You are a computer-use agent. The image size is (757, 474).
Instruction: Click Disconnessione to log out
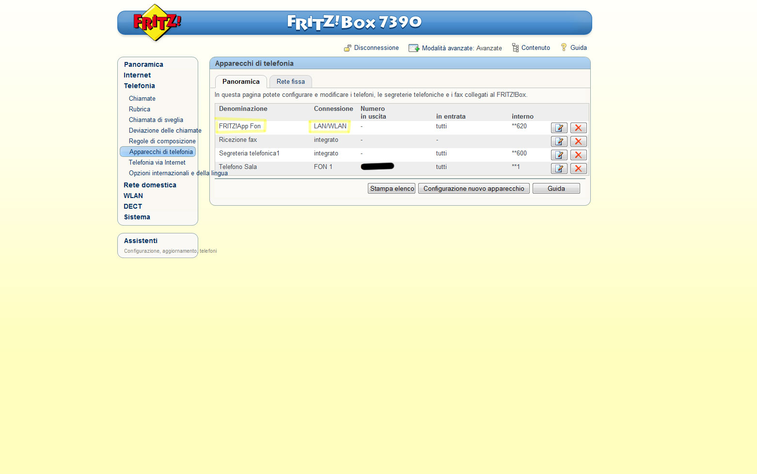376,48
